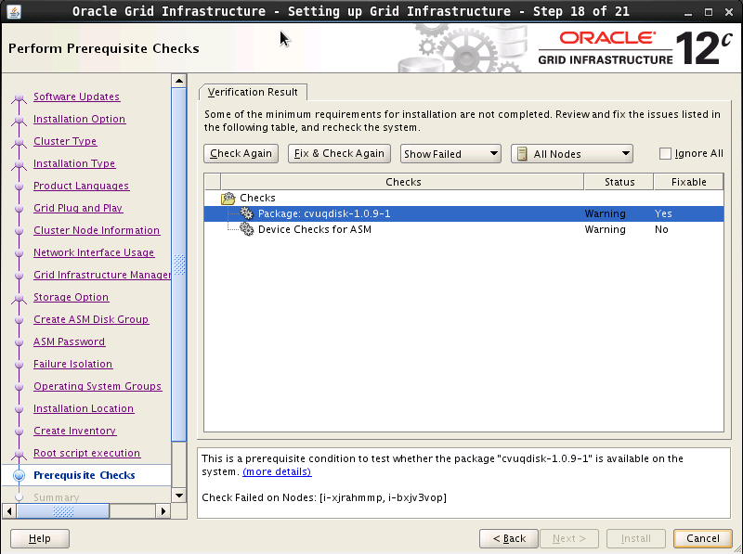Select the Device Checks for ASM row
Screen dimensions: 743x554
pos(314,230)
